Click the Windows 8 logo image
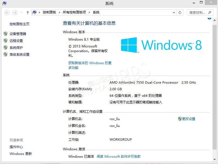Image resolution: width=218 pixels, height=164 pixels. pos(161,45)
